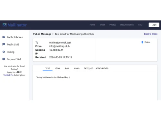This screenshot has width=161, height=121.
Task: Click the recipient mailinator.email.test
Action: (60, 43)
